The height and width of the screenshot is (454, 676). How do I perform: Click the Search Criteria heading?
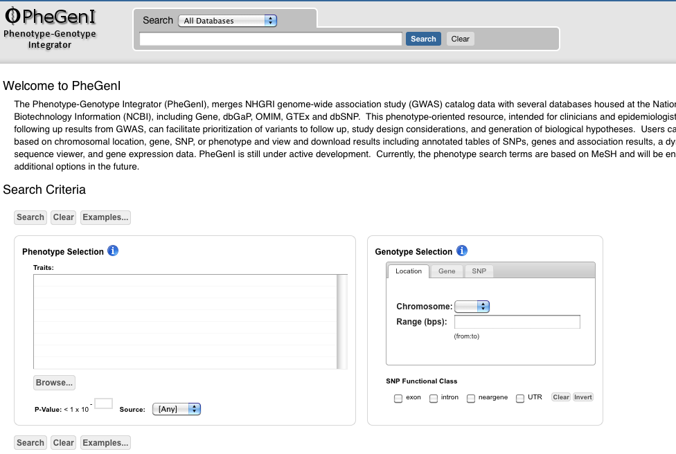click(44, 190)
